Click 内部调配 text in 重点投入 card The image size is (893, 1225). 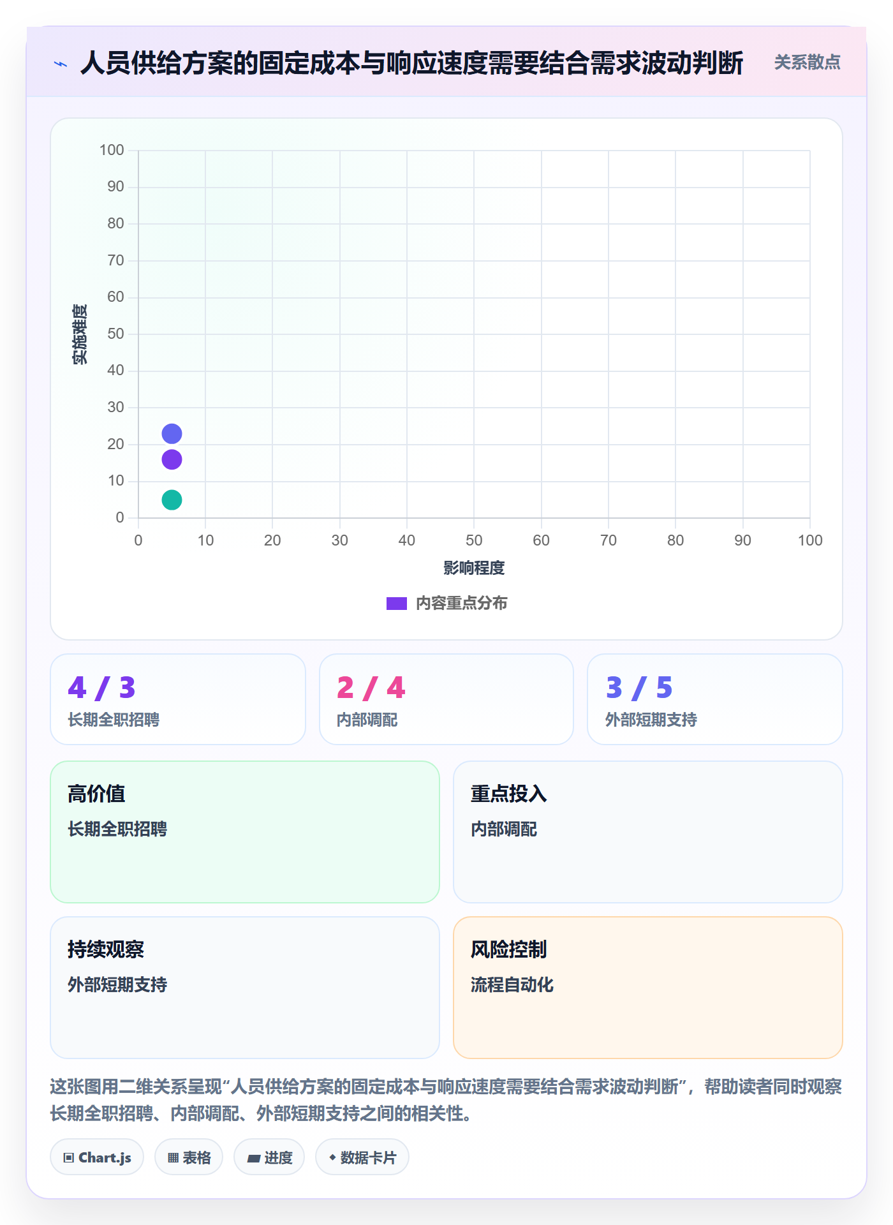pyautogui.click(x=504, y=829)
